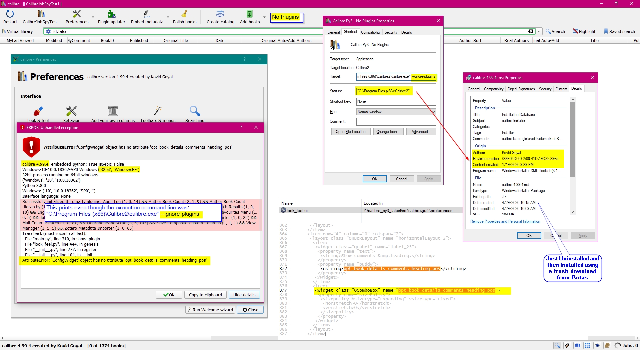Click the Create catalog icon

(x=220, y=17)
